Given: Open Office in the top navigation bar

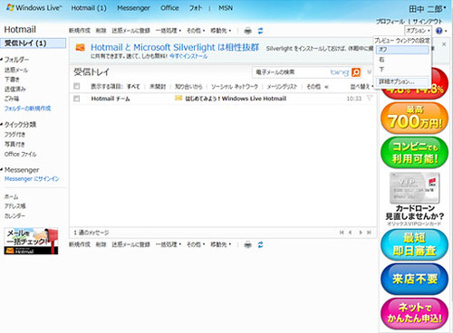Looking at the screenshot, I should (169, 8).
